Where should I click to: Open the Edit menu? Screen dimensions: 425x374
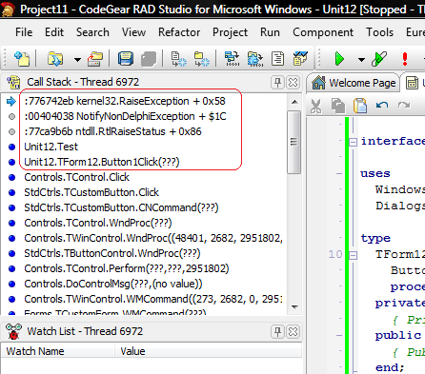(54, 32)
